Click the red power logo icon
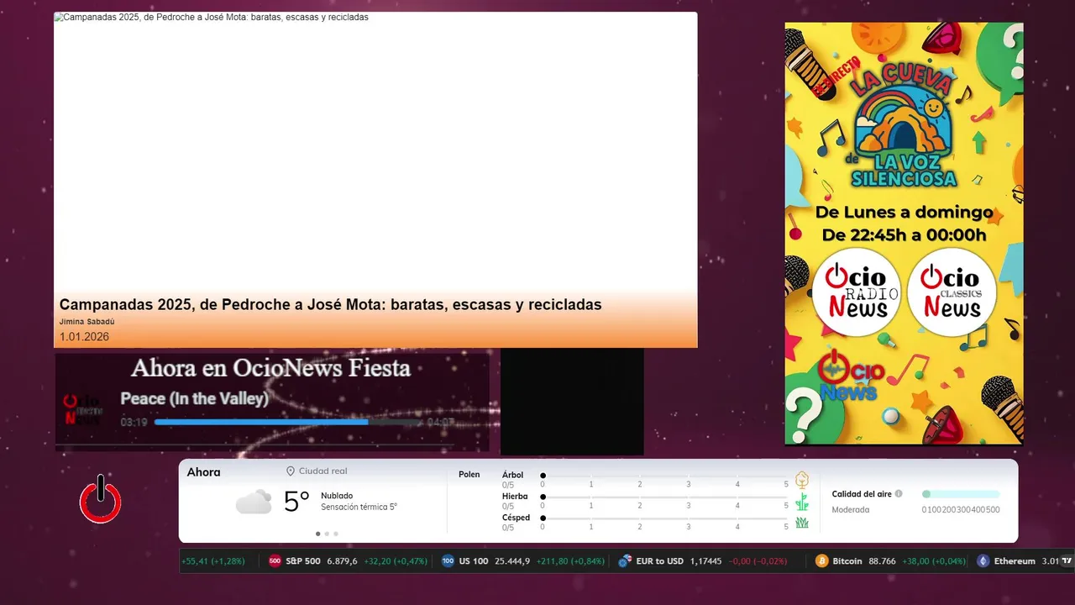The width and height of the screenshot is (1075, 605). pyautogui.click(x=100, y=499)
